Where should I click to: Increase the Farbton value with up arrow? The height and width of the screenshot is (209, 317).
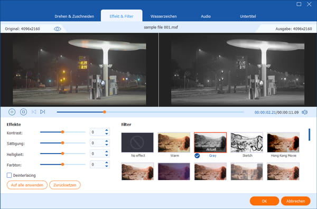[x=107, y=163]
